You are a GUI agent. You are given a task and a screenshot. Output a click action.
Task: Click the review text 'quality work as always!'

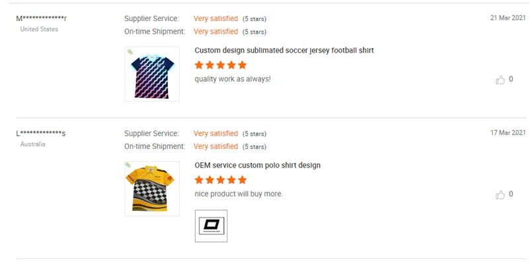(232, 79)
